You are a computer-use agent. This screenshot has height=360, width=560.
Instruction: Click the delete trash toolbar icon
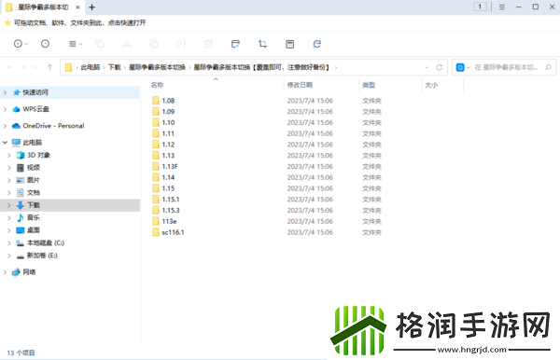pyautogui.click(x=208, y=44)
